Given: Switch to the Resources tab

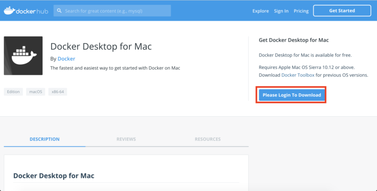Looking at the screenshot, I should tap(207, 139).
